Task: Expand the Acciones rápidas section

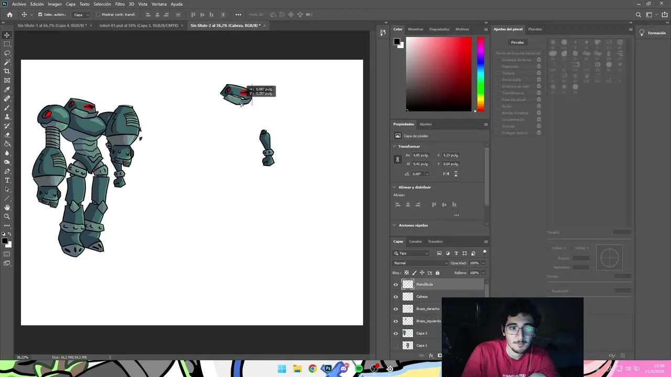Action: pyautogui.click(x=395, y=225)
